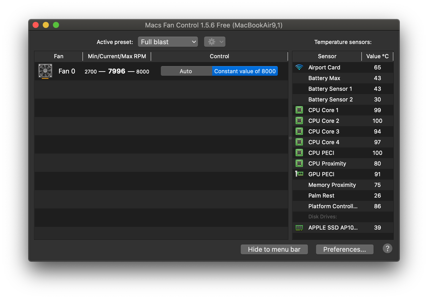Viewport: 428px width, 299px height.
Task: Select the Memory Proximity sensor row
Action: [x=343, y=185]
